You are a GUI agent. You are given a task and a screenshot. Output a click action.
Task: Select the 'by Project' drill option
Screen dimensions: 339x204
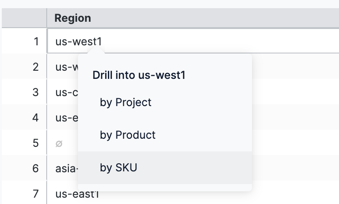click(x=126, y=102)
